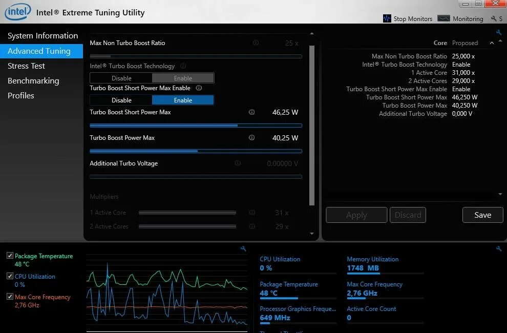Open Advanced Tuning page
This screenshot has width=507, height=333.
(x=41, y=51)
